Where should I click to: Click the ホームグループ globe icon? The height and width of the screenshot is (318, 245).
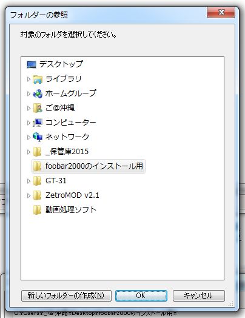tap(38, 93)
